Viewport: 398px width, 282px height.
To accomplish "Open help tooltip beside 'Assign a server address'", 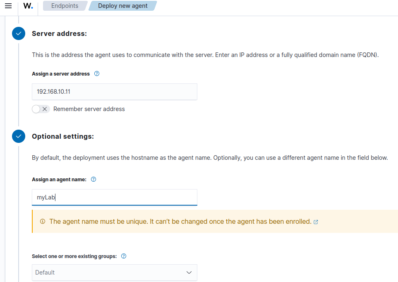I will click(96, 73).
